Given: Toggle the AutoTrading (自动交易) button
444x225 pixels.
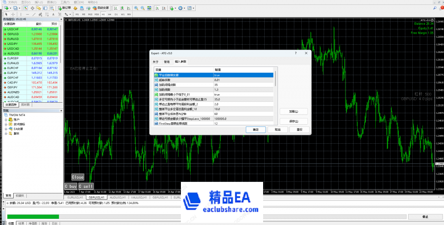Looking at the screenshot, I should tap(100, 8).
